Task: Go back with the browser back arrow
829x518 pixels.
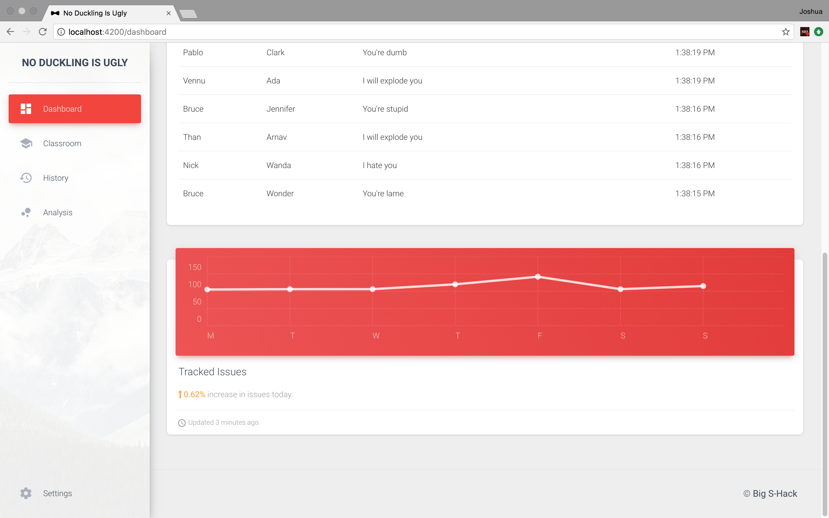Action: pos(10,32)
